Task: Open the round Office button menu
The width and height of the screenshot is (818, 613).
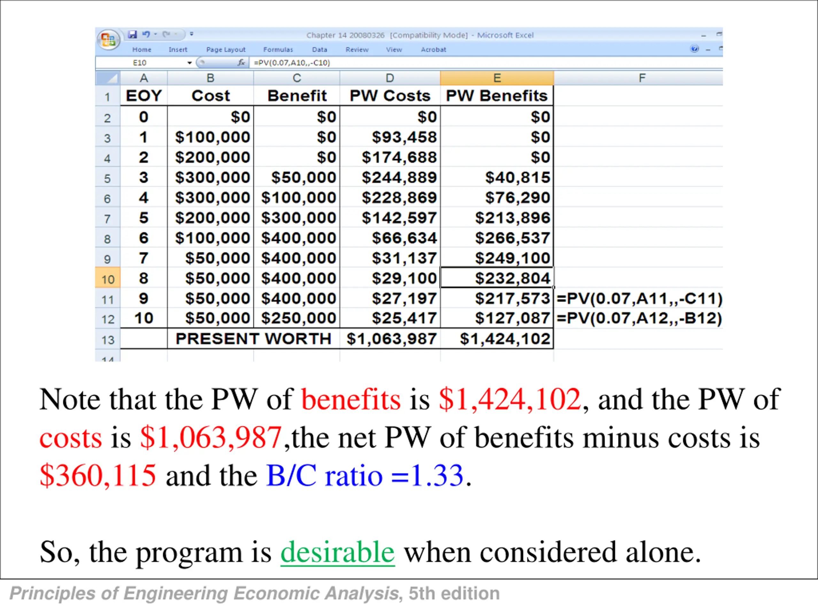Action: pos(108,40)
